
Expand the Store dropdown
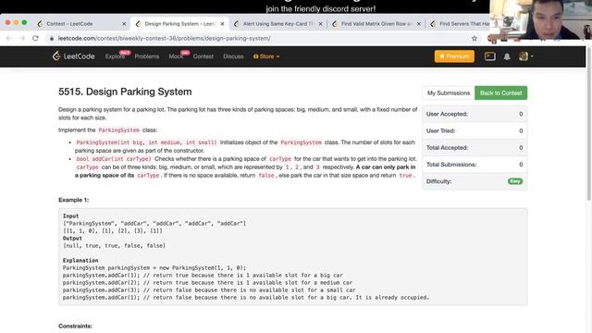pyautogui.click(x=266, y=56)
